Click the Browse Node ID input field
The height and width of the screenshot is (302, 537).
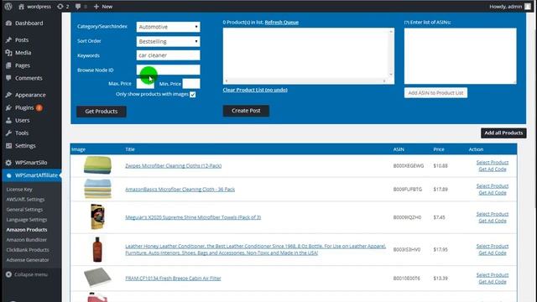point(168,70)
